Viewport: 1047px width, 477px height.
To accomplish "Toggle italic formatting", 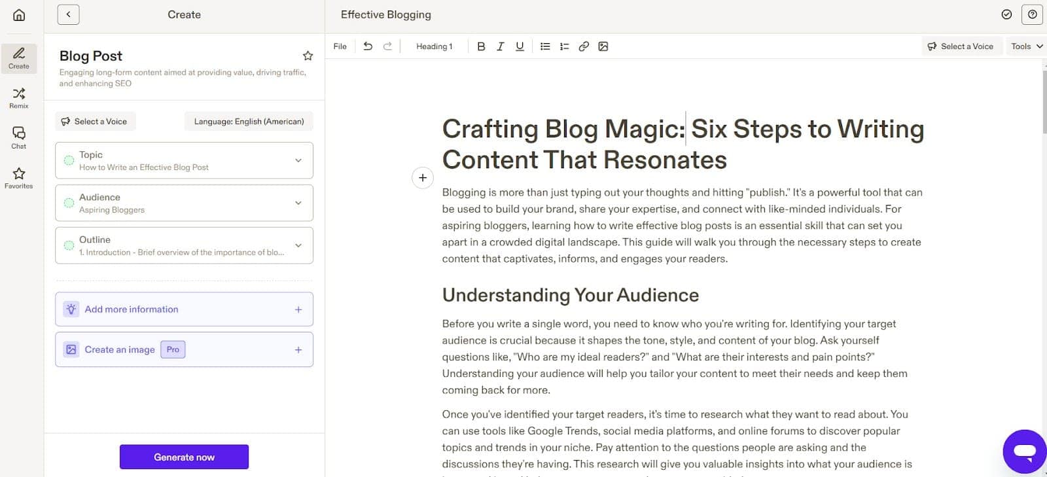I will [x=501, y=46].
